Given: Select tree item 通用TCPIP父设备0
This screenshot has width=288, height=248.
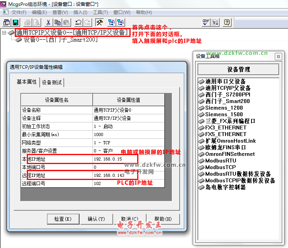Looking at the screenshot, I should (x=72, y=33).
